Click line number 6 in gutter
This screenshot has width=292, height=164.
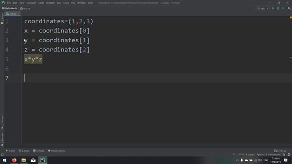(x=7, y=69)
